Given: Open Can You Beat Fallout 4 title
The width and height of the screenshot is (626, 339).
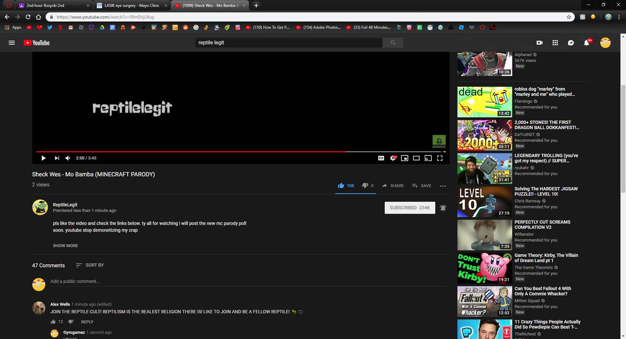Looking at the screenshot, I should point(543,291).
